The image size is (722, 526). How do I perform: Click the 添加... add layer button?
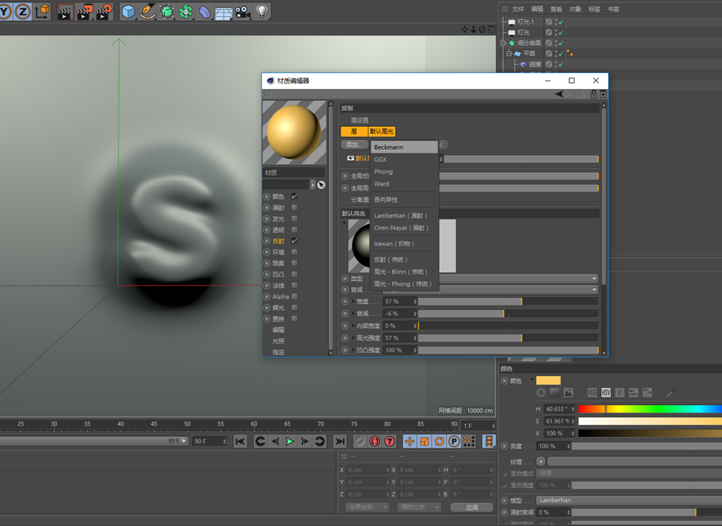pyautogui.click(x=355, y=144)
